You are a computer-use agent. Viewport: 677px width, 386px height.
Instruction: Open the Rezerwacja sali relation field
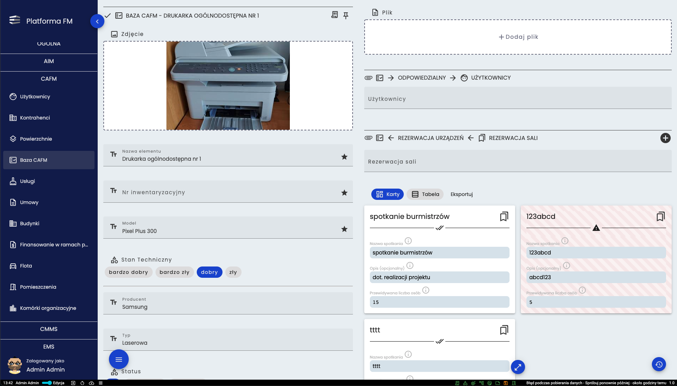click(518, 161)
